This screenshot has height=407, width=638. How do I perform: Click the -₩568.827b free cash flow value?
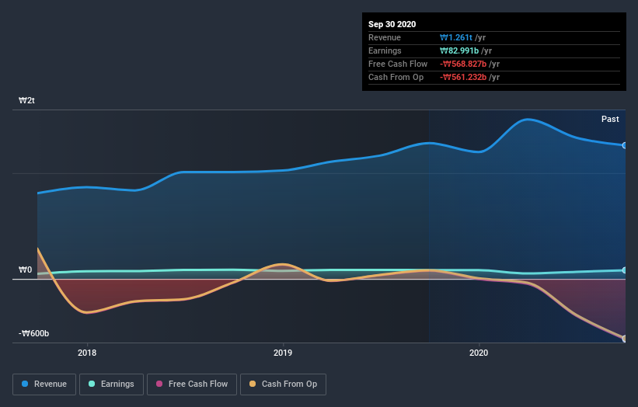tap(463, 64)
